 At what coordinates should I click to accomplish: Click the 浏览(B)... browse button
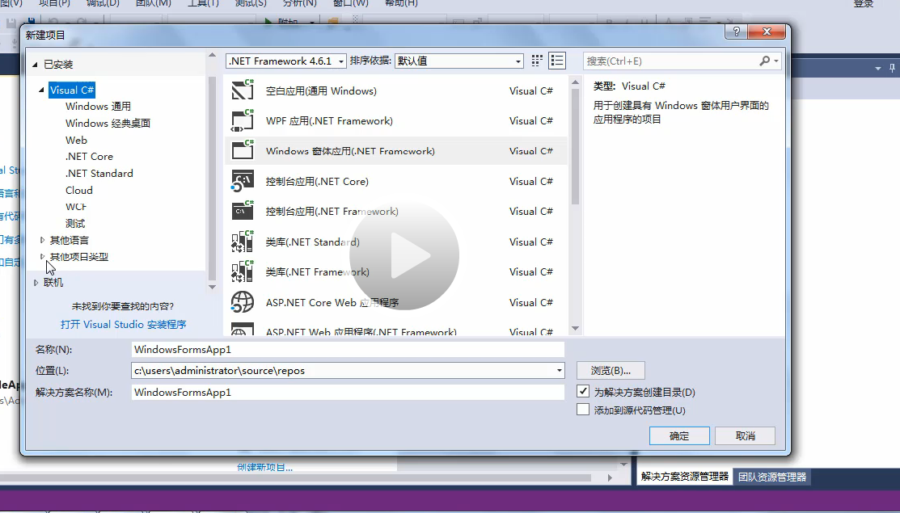[611, 371]
